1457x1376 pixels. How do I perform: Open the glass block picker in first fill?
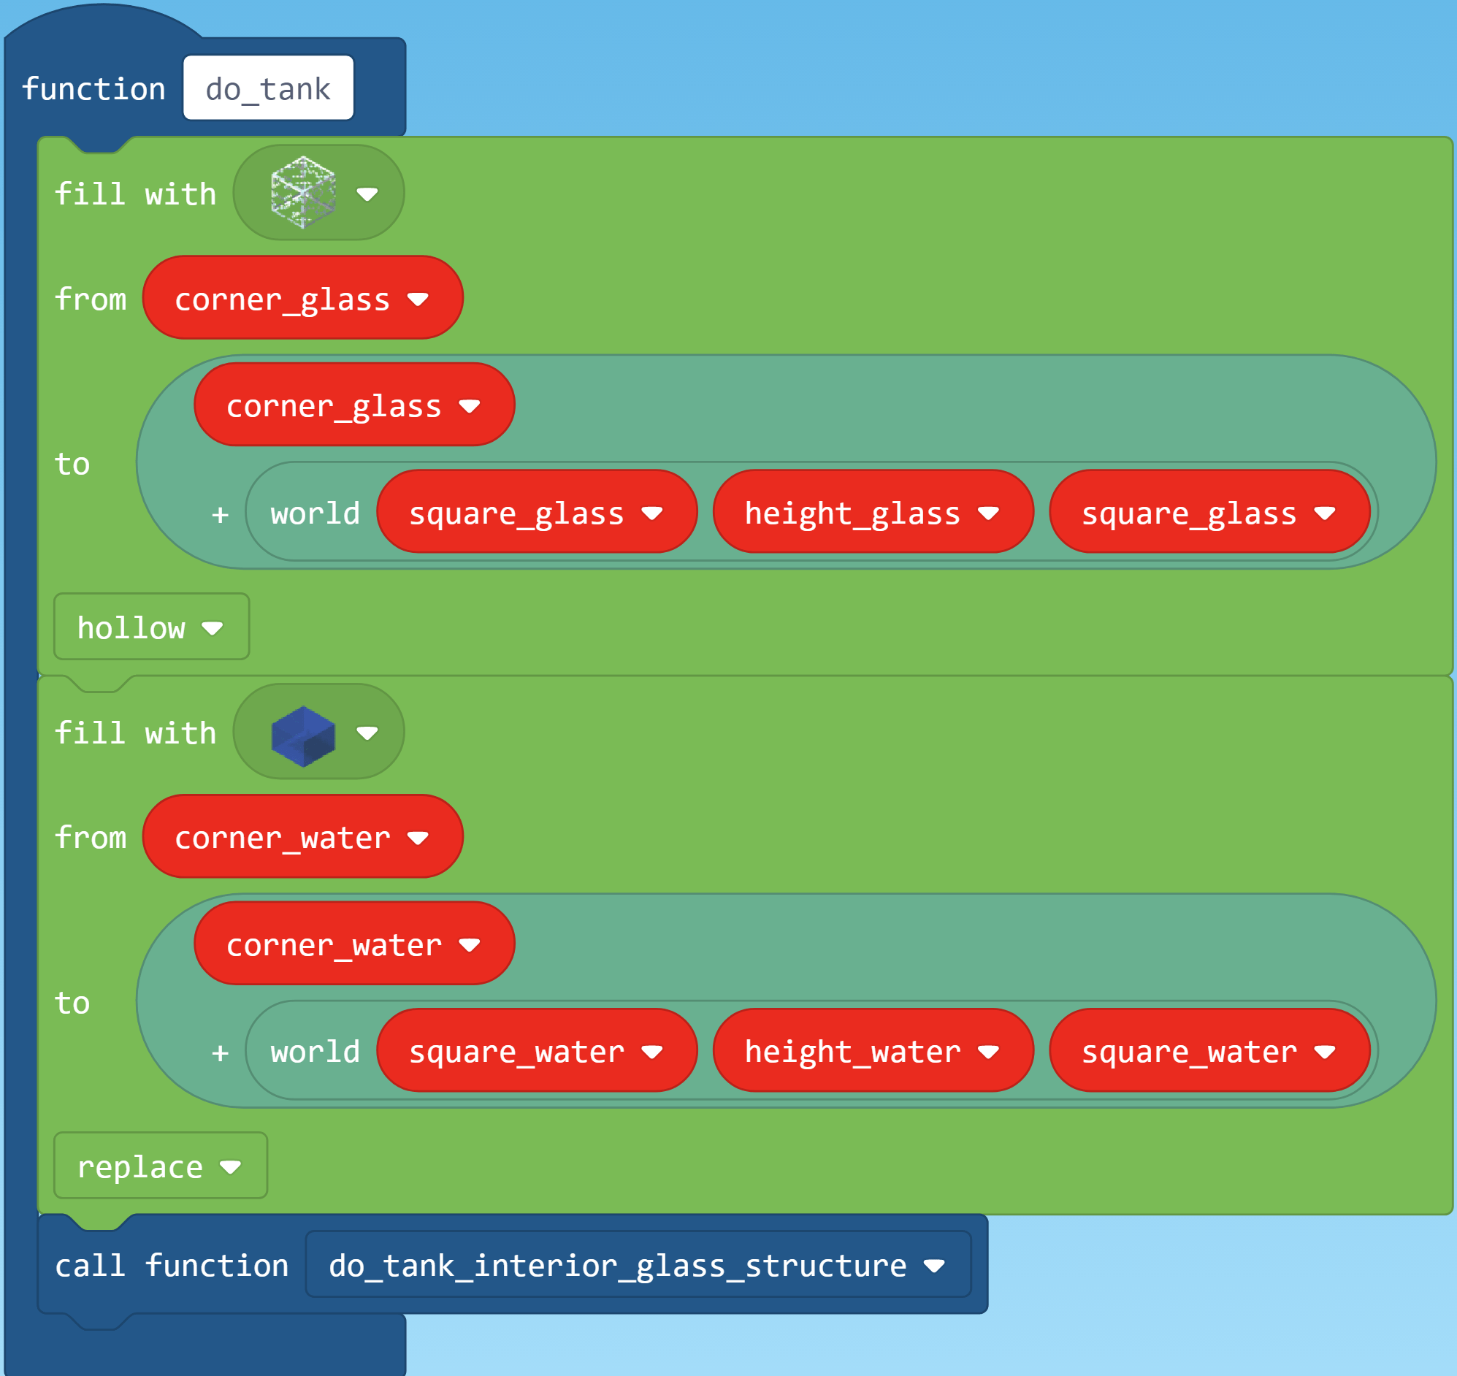click(x=318, y=192)
